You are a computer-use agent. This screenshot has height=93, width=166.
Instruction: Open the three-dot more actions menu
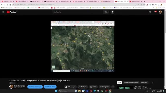click(x=113, y=87)
